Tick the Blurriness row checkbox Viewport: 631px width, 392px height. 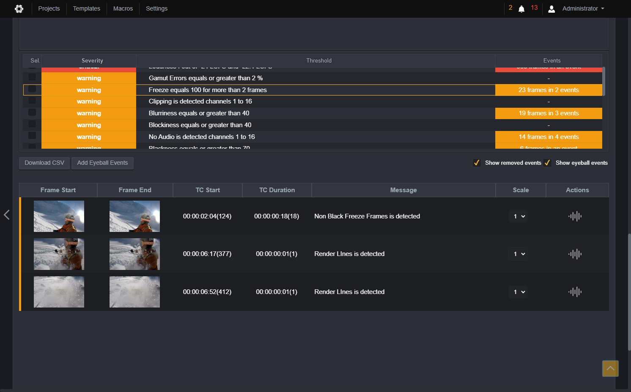click(32, 112)
